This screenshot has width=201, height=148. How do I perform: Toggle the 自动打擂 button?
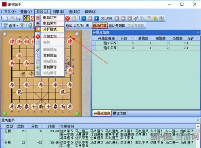tap(100, 25)
